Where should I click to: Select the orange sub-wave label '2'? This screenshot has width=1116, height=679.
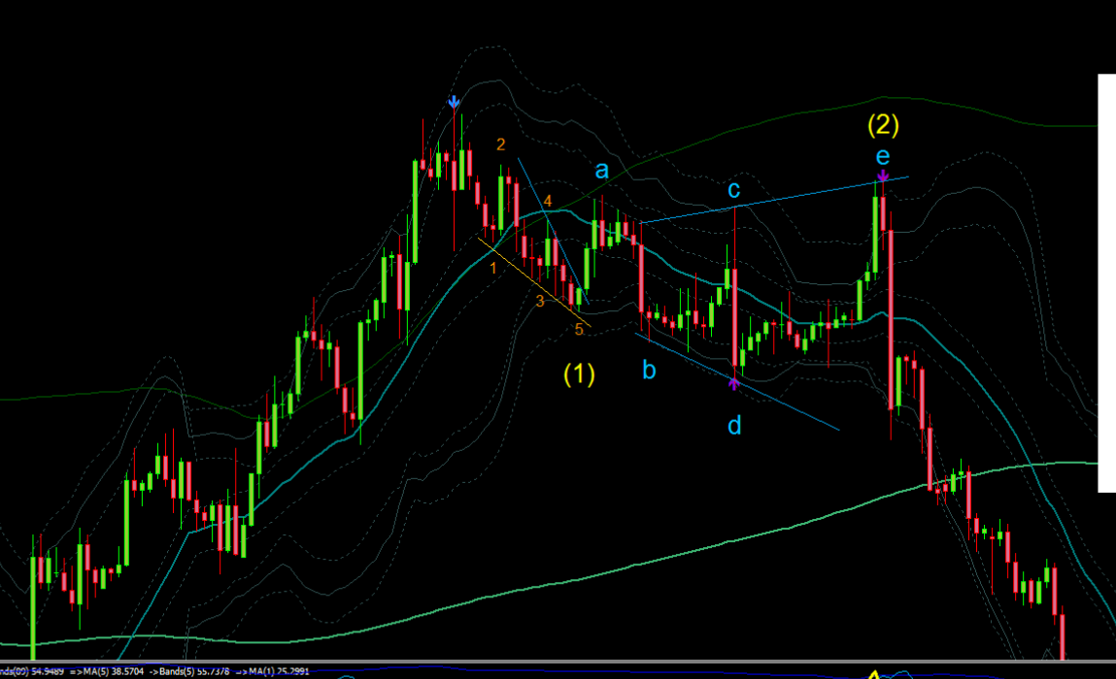tap(501, 145)
